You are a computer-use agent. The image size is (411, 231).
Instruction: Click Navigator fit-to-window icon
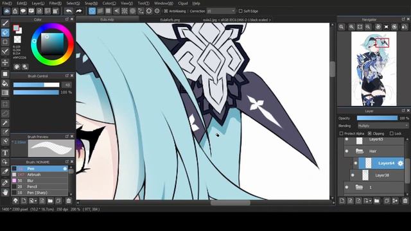click(x=360, y=27)
